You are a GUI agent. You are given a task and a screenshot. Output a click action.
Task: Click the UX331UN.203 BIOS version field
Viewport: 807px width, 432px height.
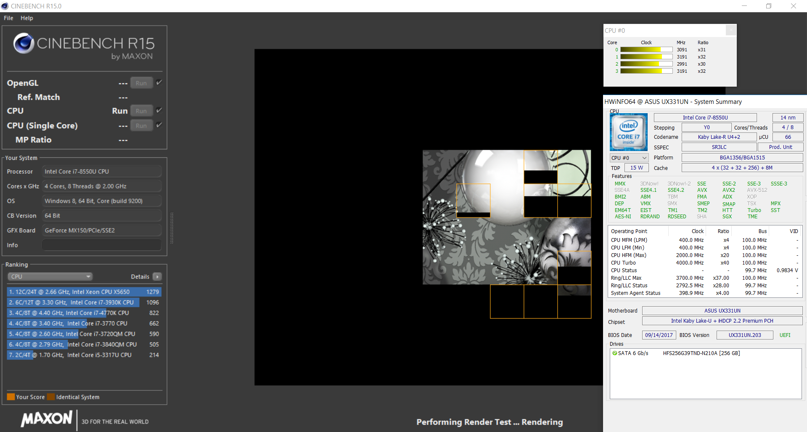(745, 335)
